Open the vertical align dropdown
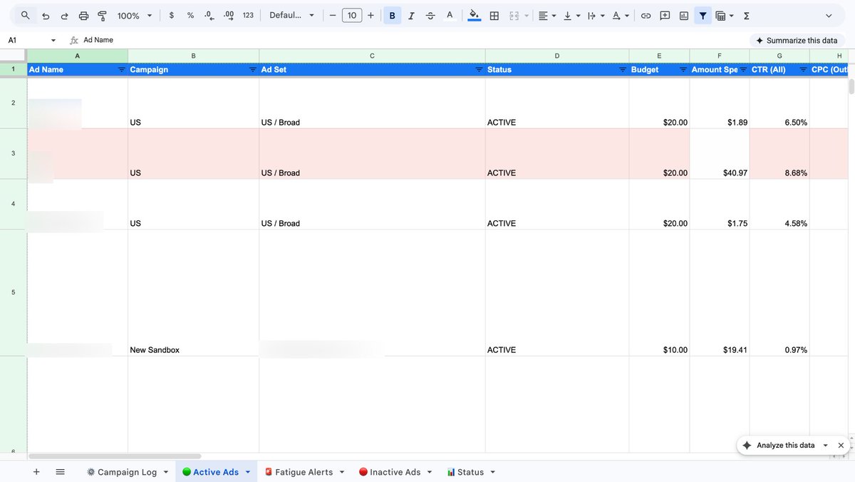The height and width of the screenshot is (482, 855). pyautogui.click(x=572, y=15)
